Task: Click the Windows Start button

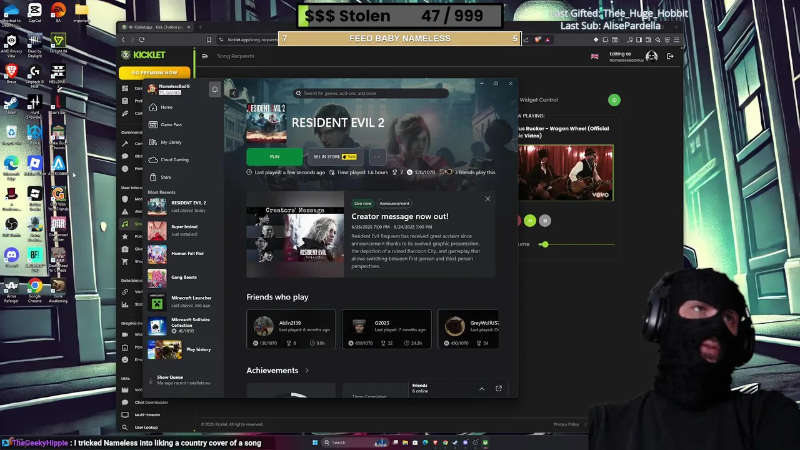Action: [x=315, y=442]
